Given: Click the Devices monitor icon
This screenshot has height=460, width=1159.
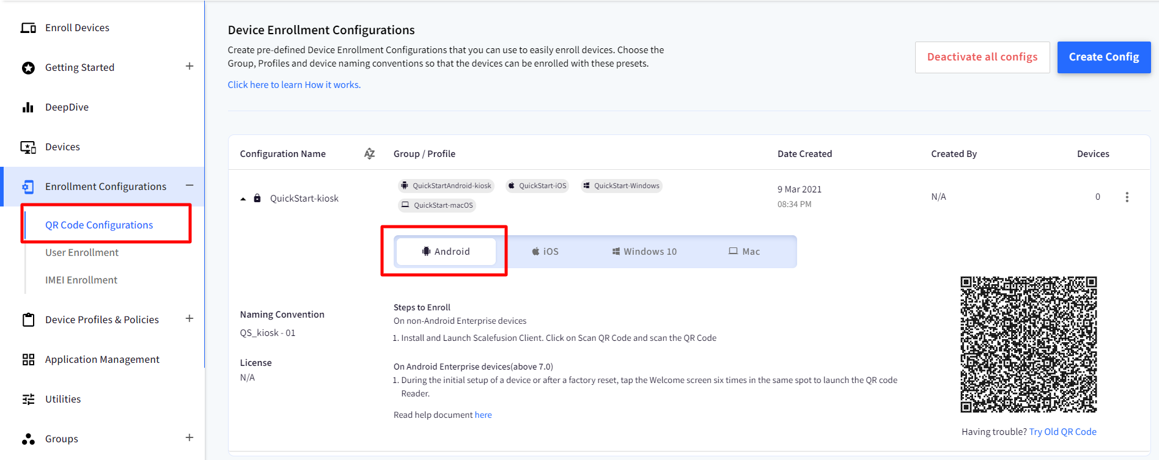Looking at the screenshot, I should (28, 147).
